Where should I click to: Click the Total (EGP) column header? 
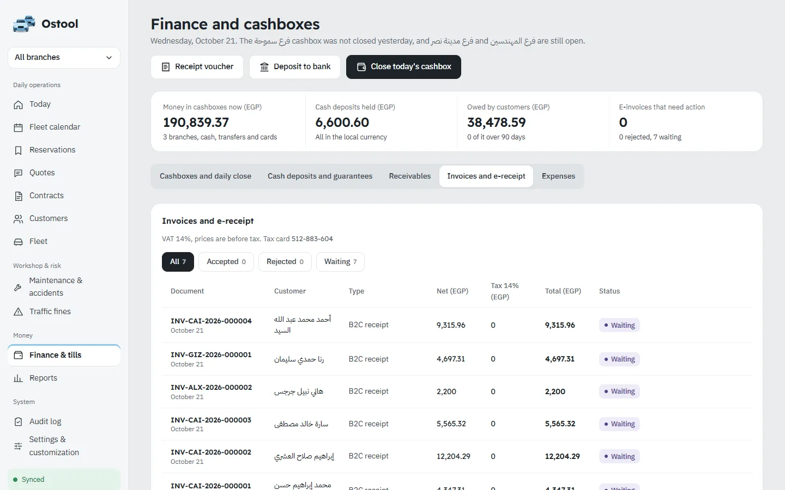(563, 291)
